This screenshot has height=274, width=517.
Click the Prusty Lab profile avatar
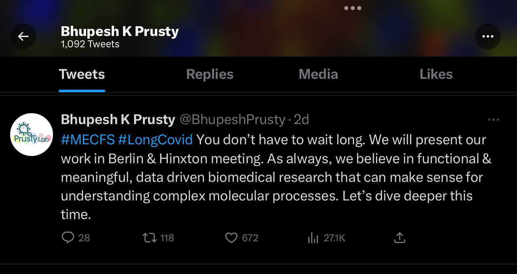pyautogui.click(x=32, y=135)
